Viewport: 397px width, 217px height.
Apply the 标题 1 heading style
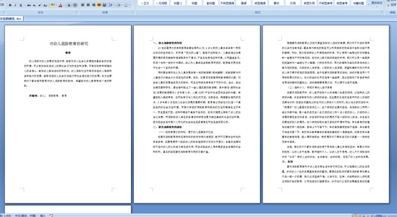[x=178, y=4]
